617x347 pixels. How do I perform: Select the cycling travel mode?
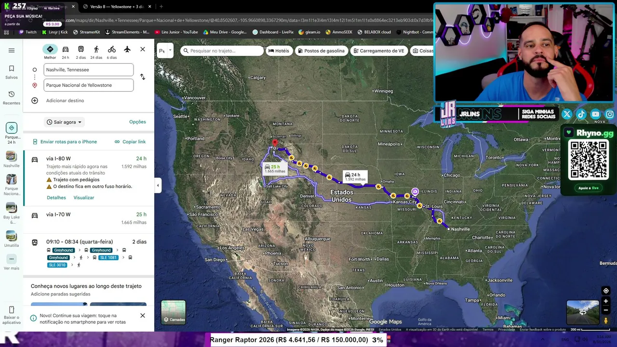tap(112, 52)
